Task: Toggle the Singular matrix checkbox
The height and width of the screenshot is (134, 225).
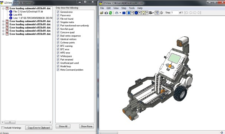Action: [x=58, y=22]
